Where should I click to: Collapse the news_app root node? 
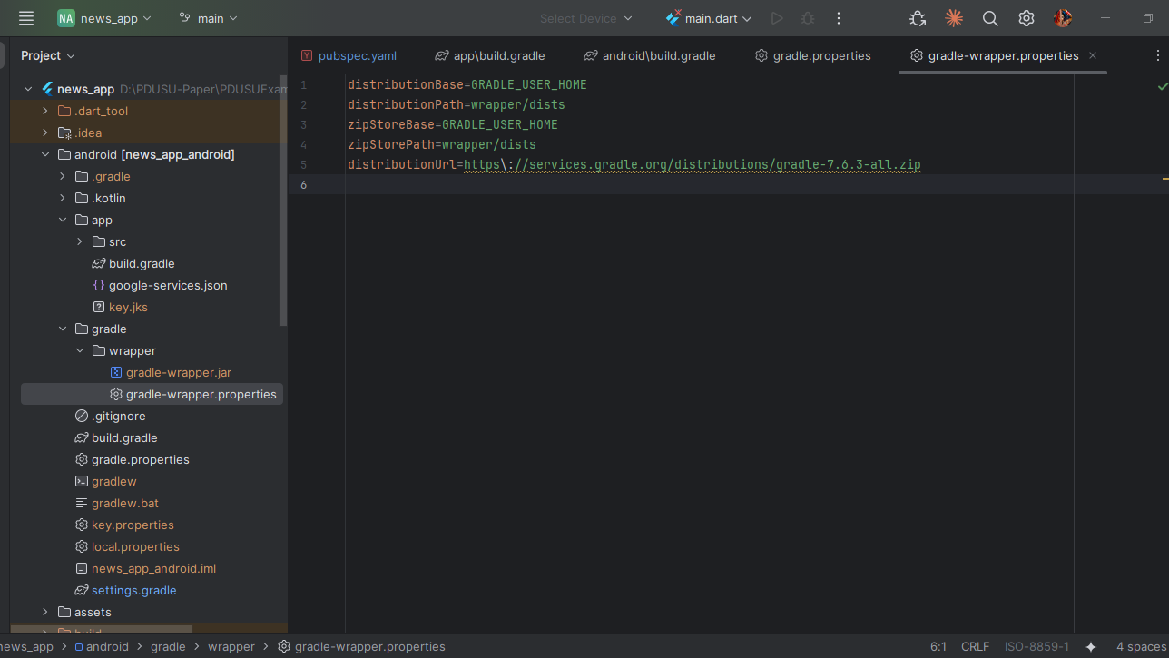click(x=28, y=89)
